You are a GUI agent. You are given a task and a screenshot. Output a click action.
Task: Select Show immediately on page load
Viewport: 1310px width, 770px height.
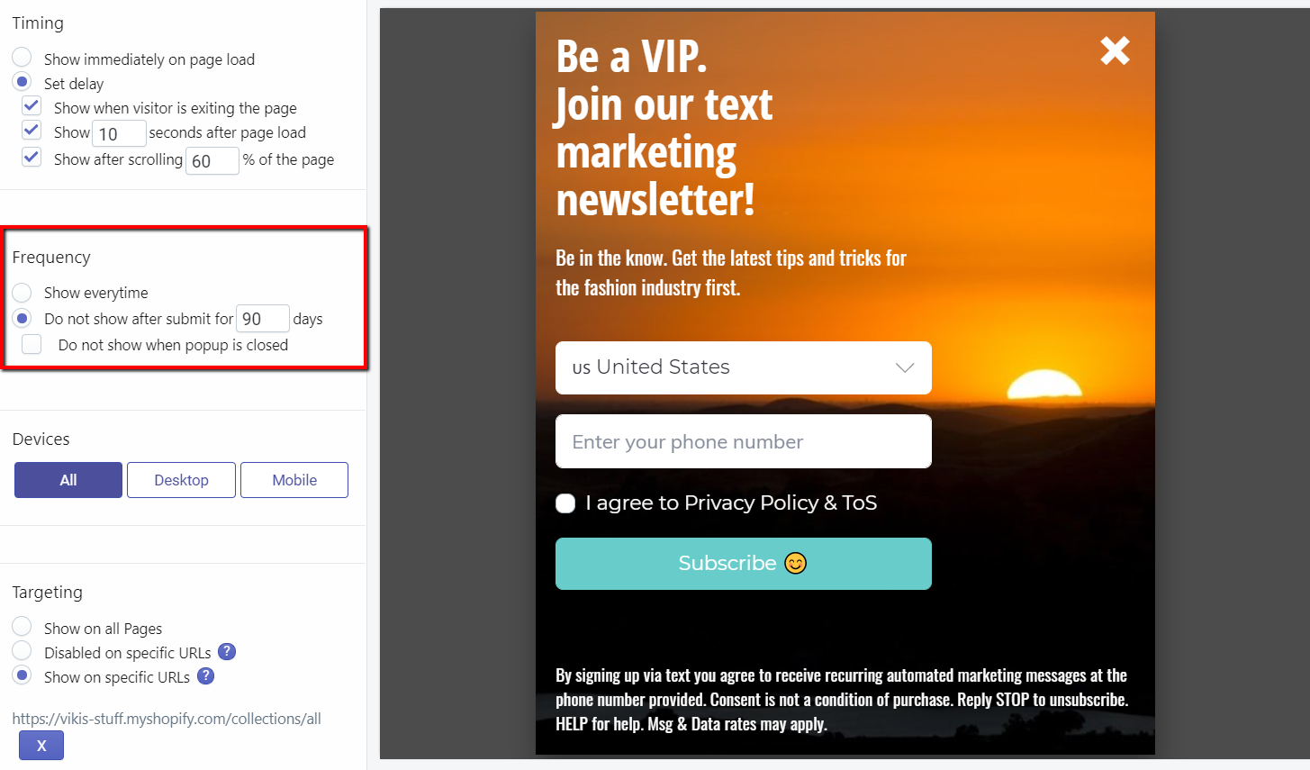pos(23,59)
